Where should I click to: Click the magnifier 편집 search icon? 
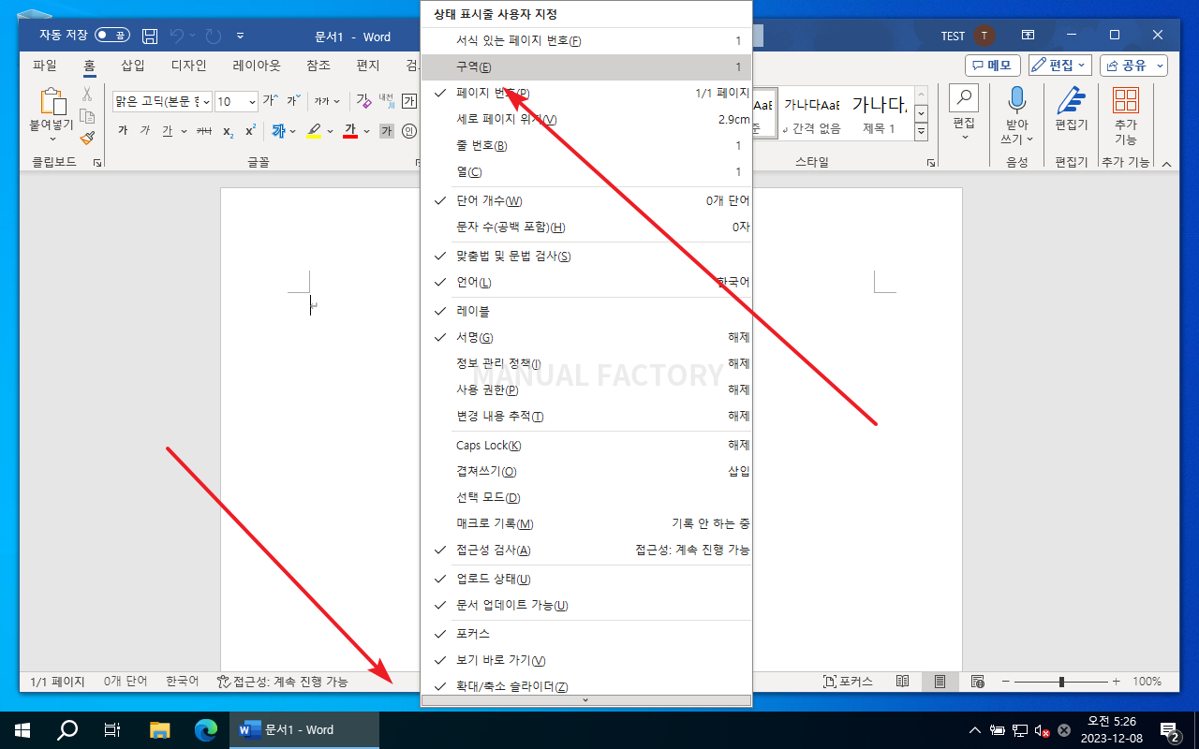click(964, 98)
